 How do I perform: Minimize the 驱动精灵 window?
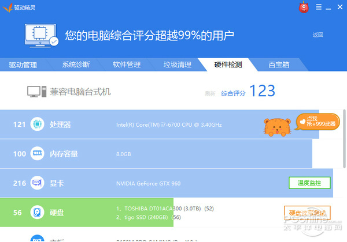(x=328, y=9)
